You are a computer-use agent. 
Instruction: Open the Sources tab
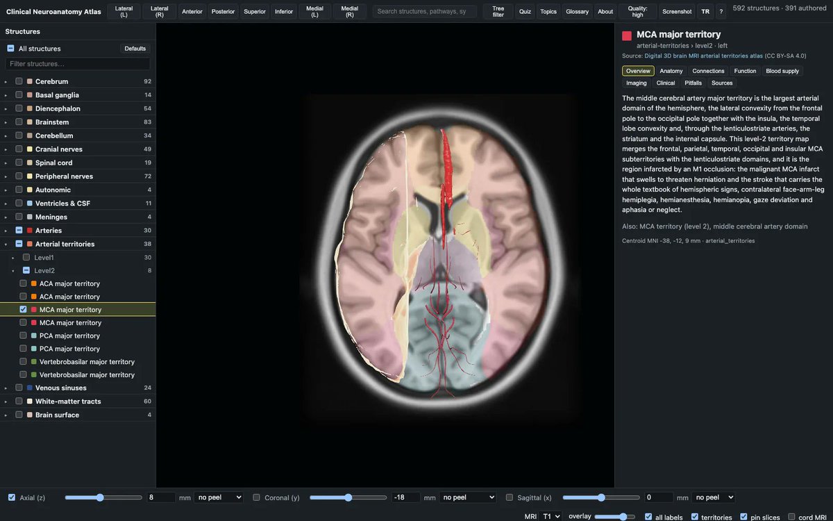click(722, 83)
